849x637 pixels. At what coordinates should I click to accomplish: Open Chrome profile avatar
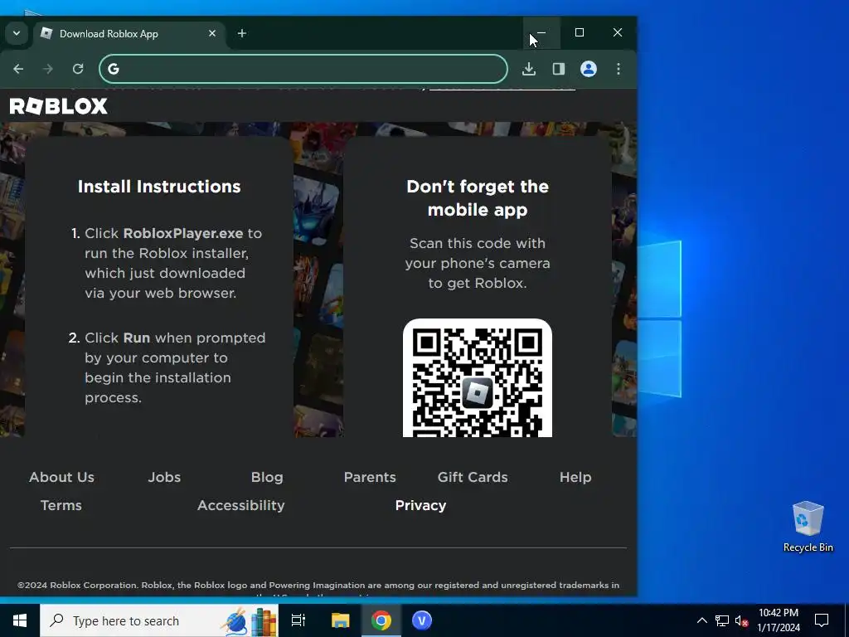589,69
